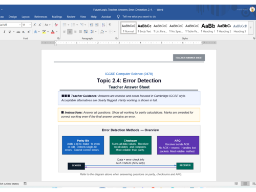Toggle underline formatting
The image size is (256, 192).
10,32
